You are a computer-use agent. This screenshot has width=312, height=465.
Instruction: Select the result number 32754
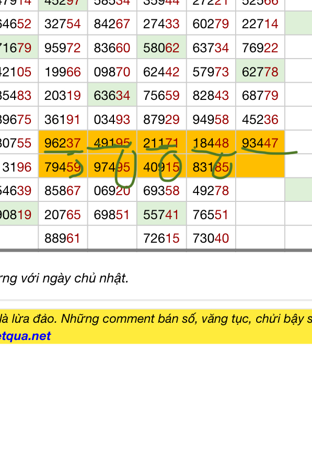coord(63,24)
